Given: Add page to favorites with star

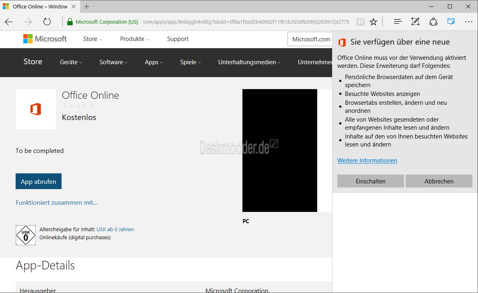Looking at the screenshot, I should [x=373, y=22].
